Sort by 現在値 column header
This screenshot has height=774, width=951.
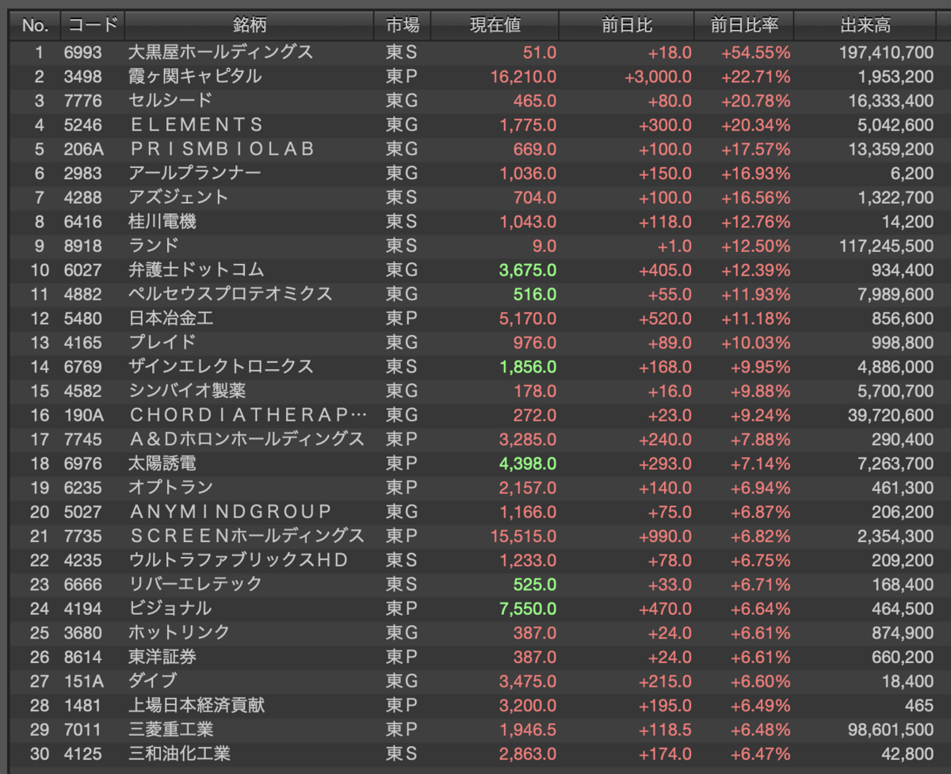(x=495, y=25)
